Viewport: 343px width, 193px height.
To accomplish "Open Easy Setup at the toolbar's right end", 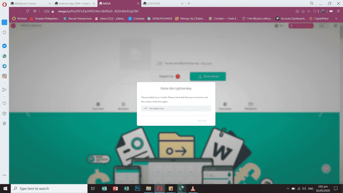I will (338, 11).
